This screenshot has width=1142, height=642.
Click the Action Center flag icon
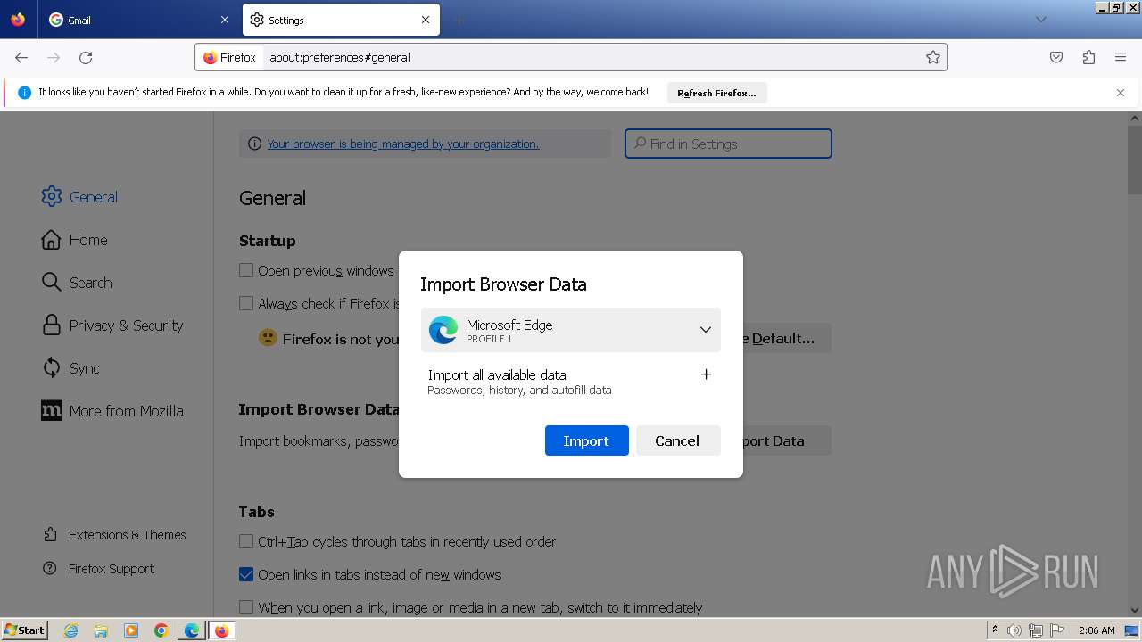1057,630
